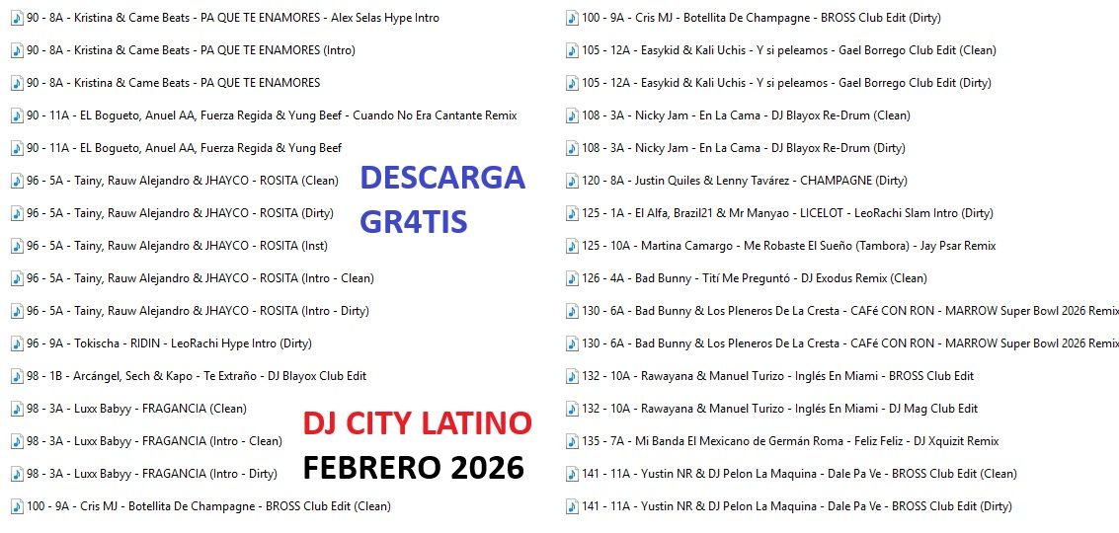Click the blue DESCARGA GR4TIS text
This screenshot has height=533, width=1119.
pos(441,199)
